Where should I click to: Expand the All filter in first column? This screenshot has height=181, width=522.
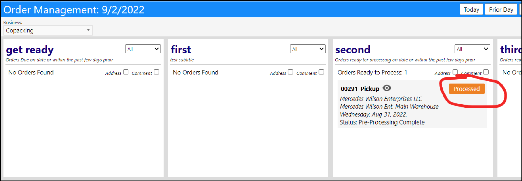308,49
